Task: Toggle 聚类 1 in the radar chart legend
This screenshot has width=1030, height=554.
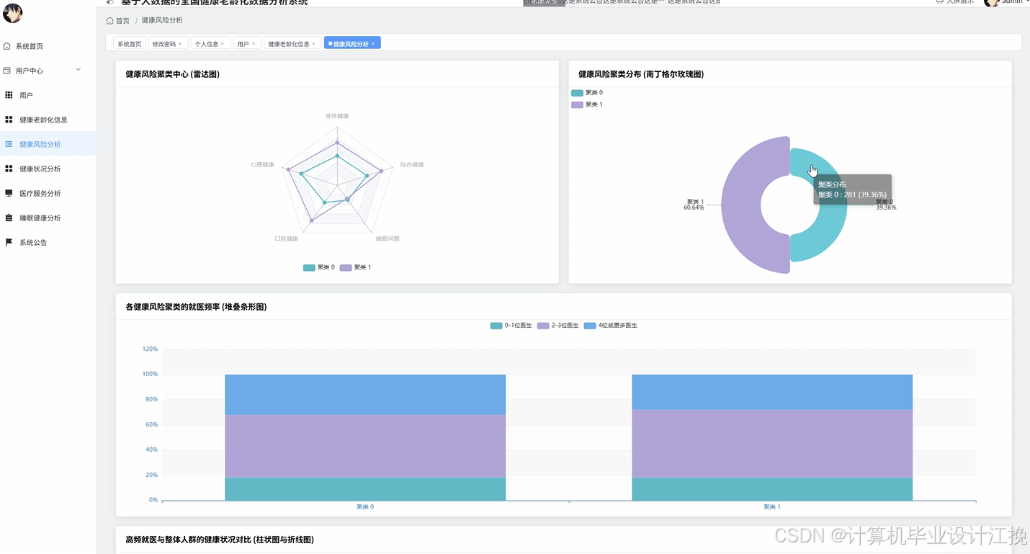Action: pos(356,267)
